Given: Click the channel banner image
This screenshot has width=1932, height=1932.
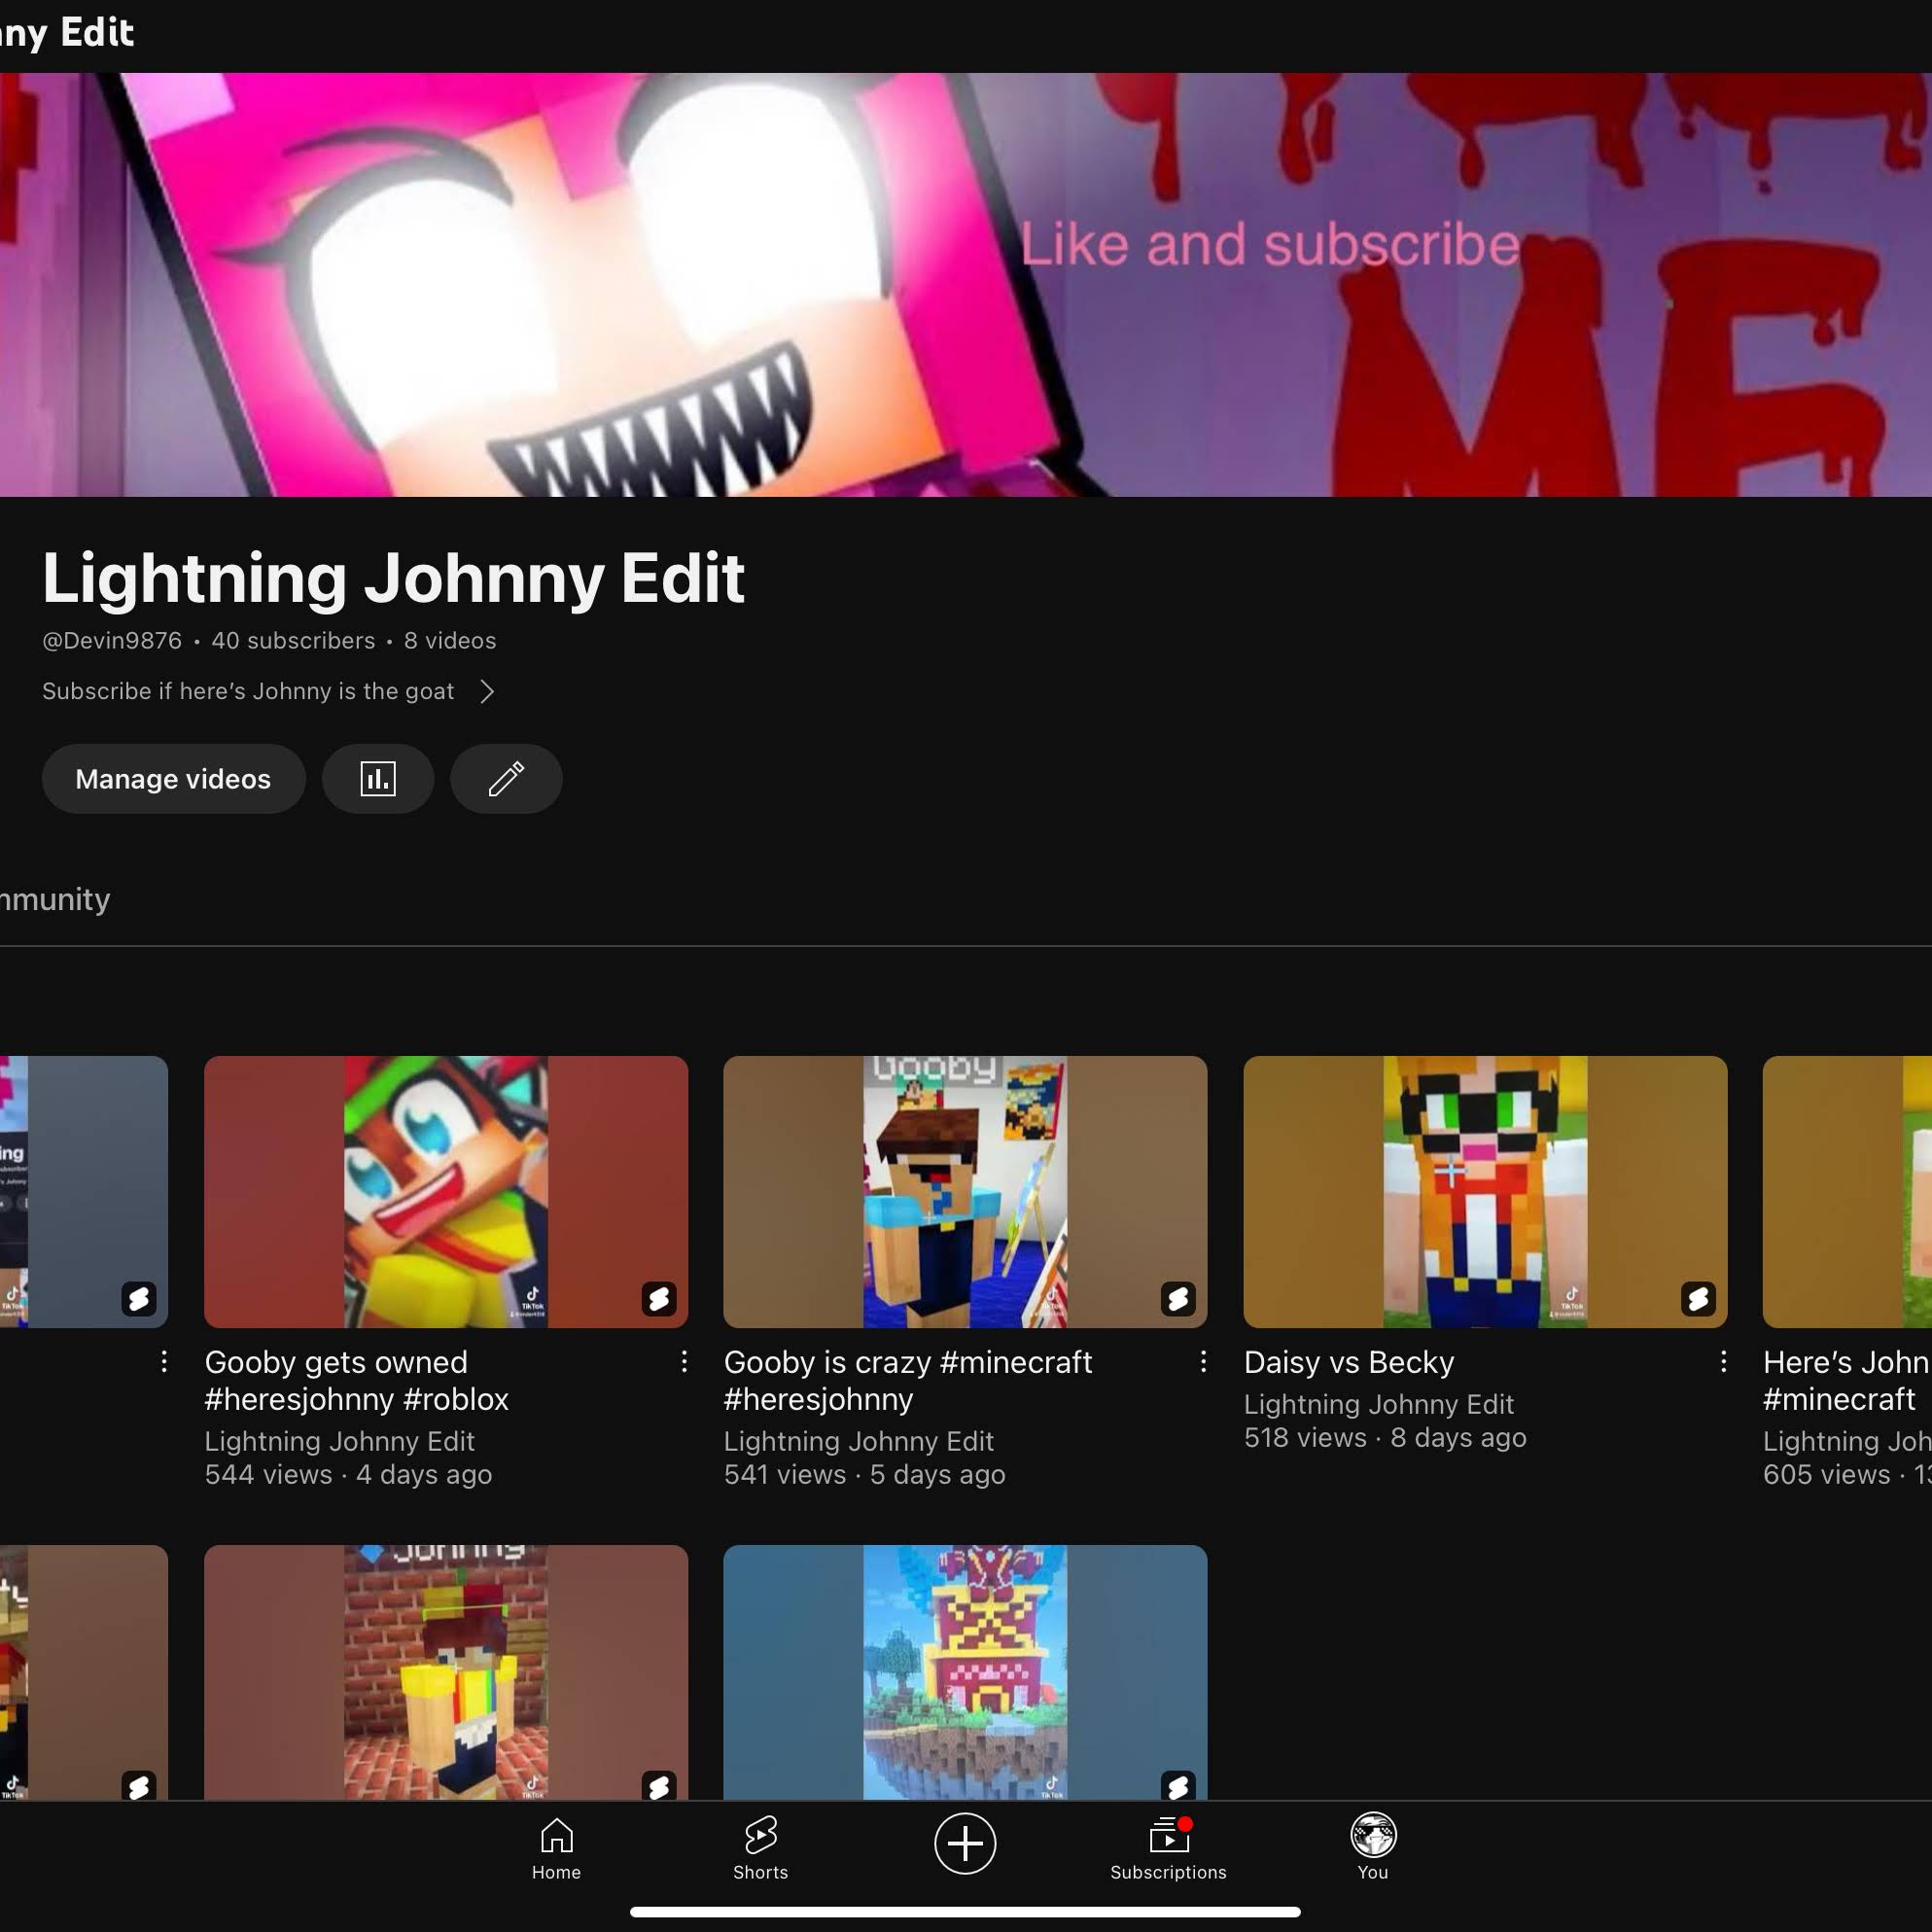Looking at the screenshot, I should [966, 284].
